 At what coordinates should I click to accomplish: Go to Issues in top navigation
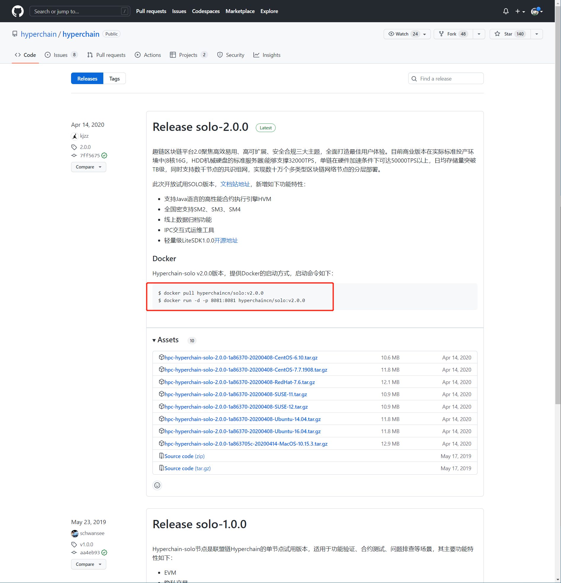(179, 11)
